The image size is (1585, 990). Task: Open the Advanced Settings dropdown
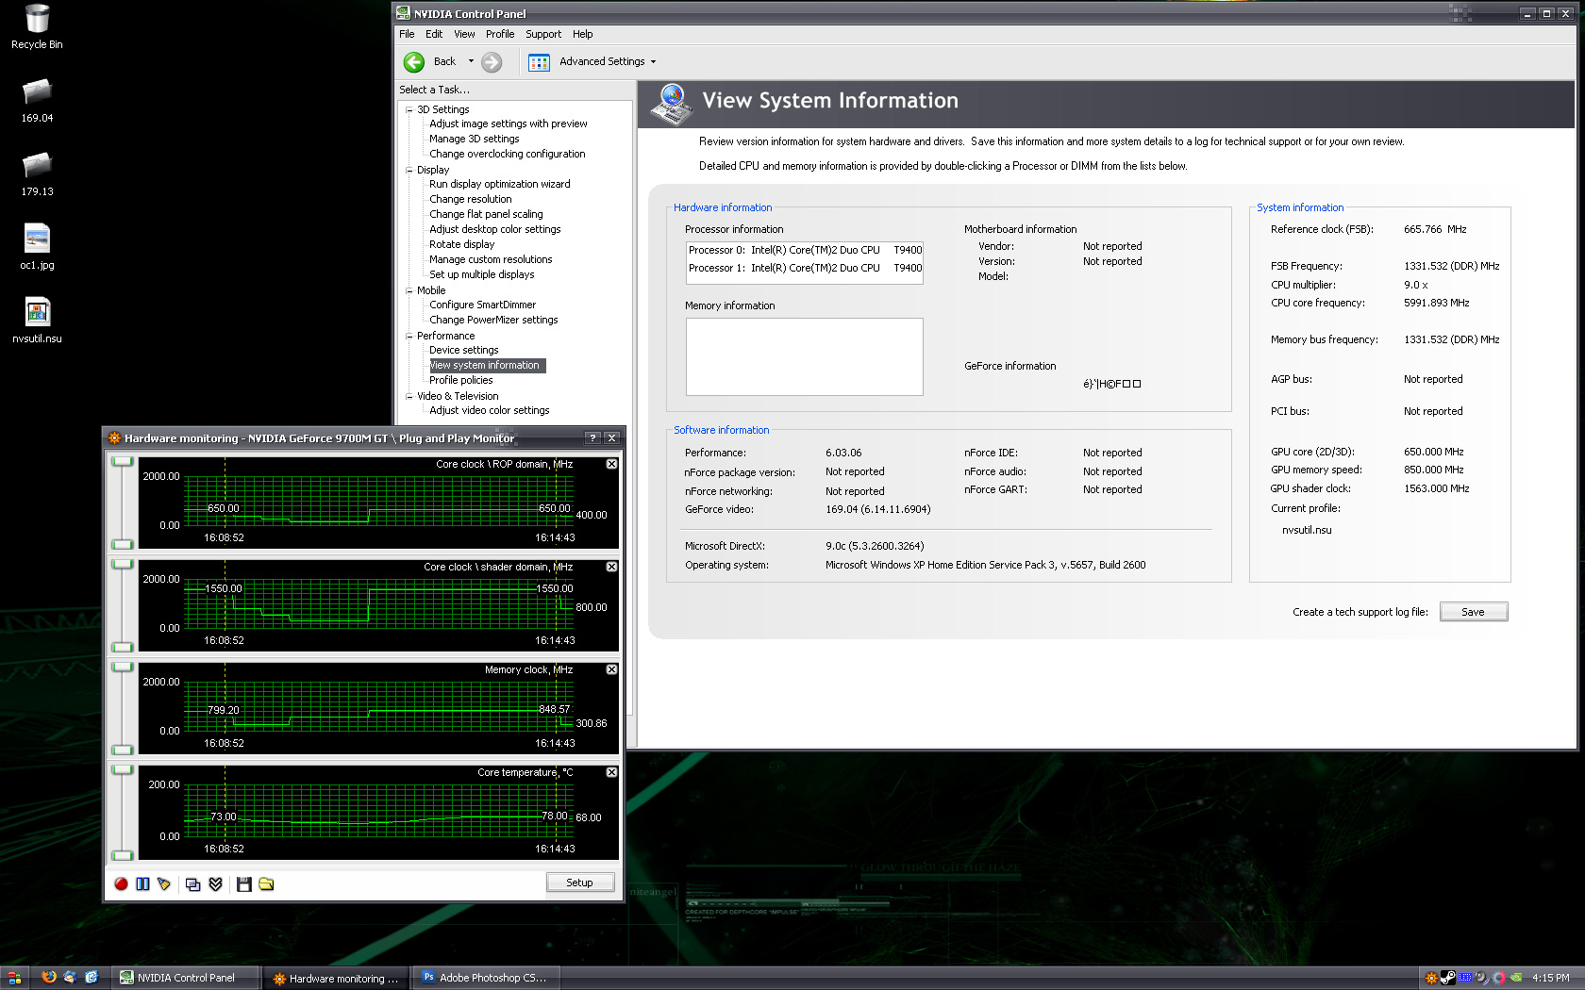point(653,62)
